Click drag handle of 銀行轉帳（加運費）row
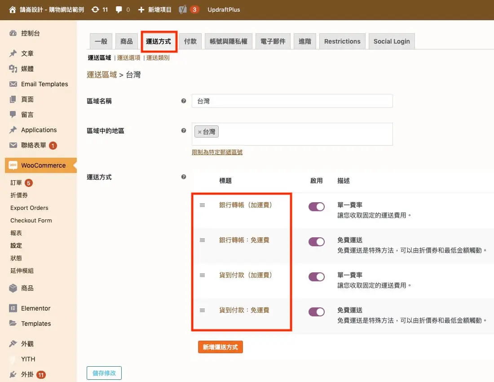The image size is (494, 382). [x=202, y=205]
